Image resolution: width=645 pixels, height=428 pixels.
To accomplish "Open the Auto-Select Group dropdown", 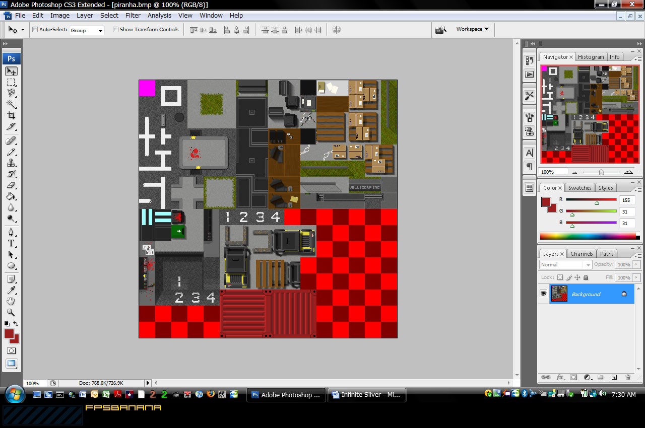I will (87, 30).
